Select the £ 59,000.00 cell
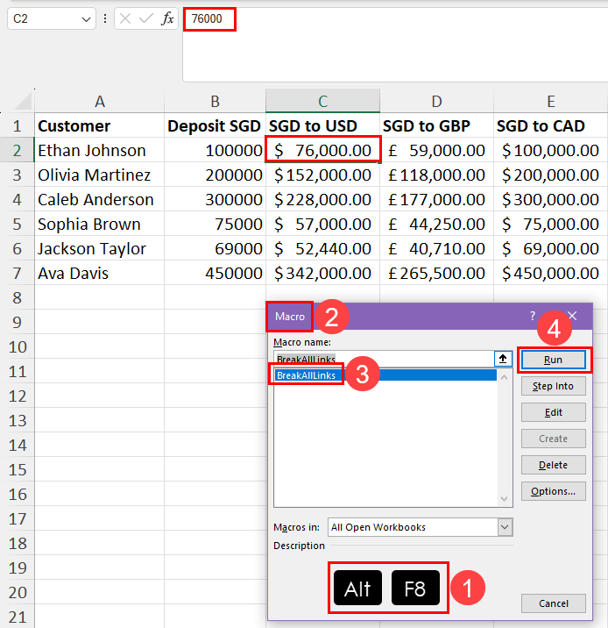This screenshot has width=608, height=628. (x=437, y=151)
